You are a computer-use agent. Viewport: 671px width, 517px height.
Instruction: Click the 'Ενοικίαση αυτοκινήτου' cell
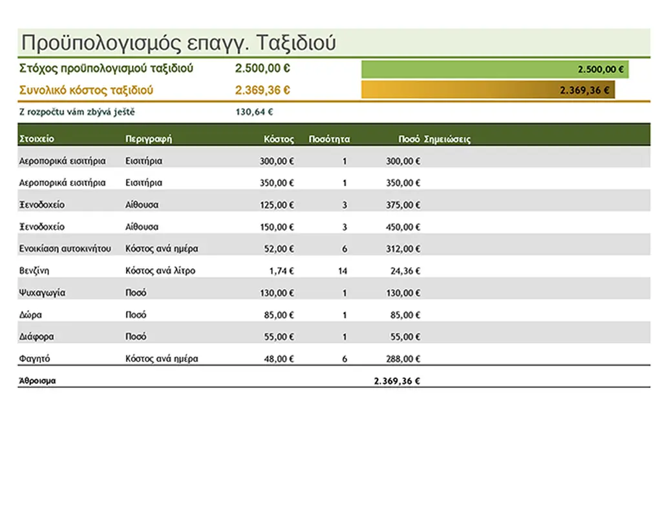pyautogui.click(x=65, y=249)
